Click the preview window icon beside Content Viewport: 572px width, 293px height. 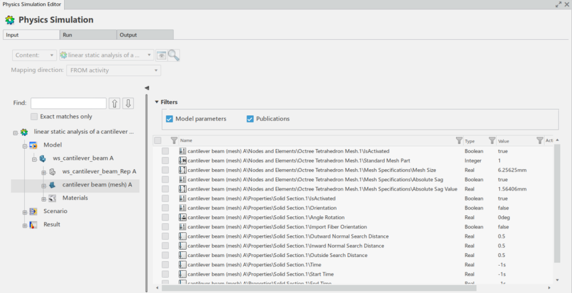click(161, 55)
